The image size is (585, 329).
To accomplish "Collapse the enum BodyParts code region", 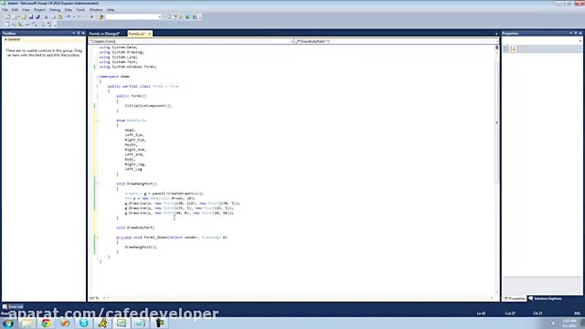I will point(97,120).
